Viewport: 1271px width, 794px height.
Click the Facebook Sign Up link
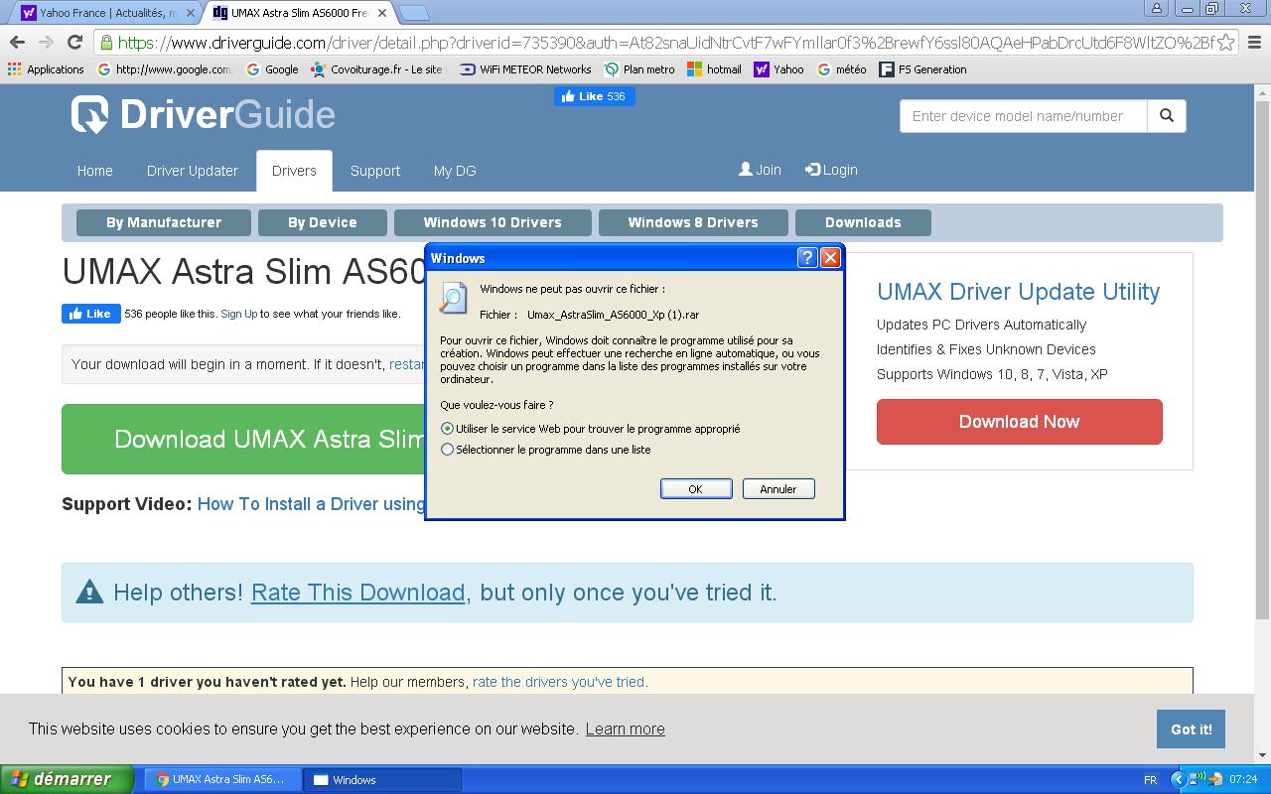238,314
